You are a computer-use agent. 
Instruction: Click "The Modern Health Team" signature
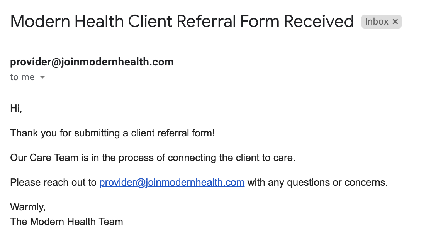coord(66,222)
